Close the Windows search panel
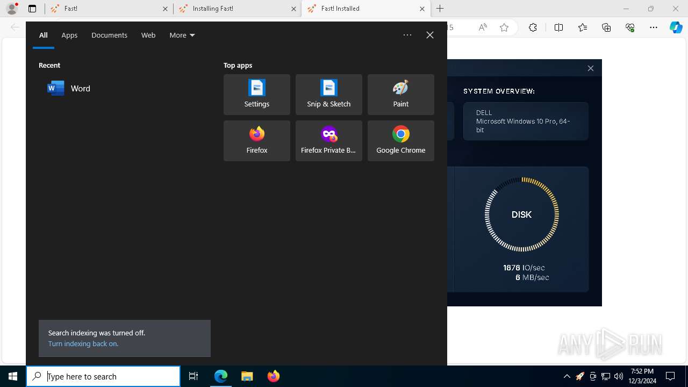This screenshot has width=688, height=387. tap(430, 35)
